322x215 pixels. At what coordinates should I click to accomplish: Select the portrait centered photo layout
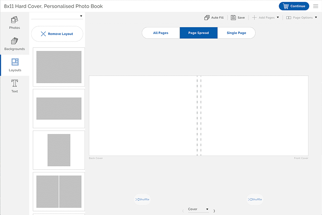tap(59, 150)
